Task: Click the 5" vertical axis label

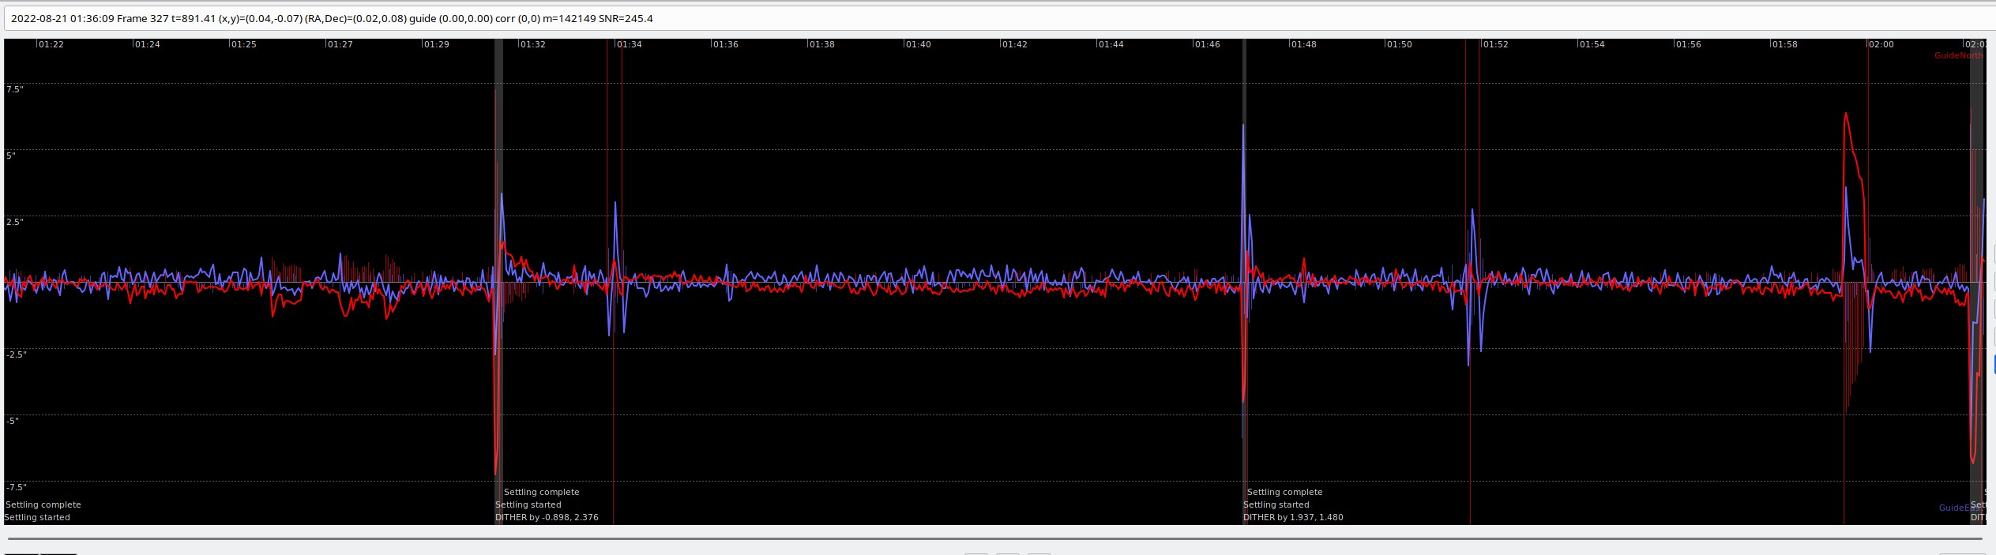Action: click(11, 156)
